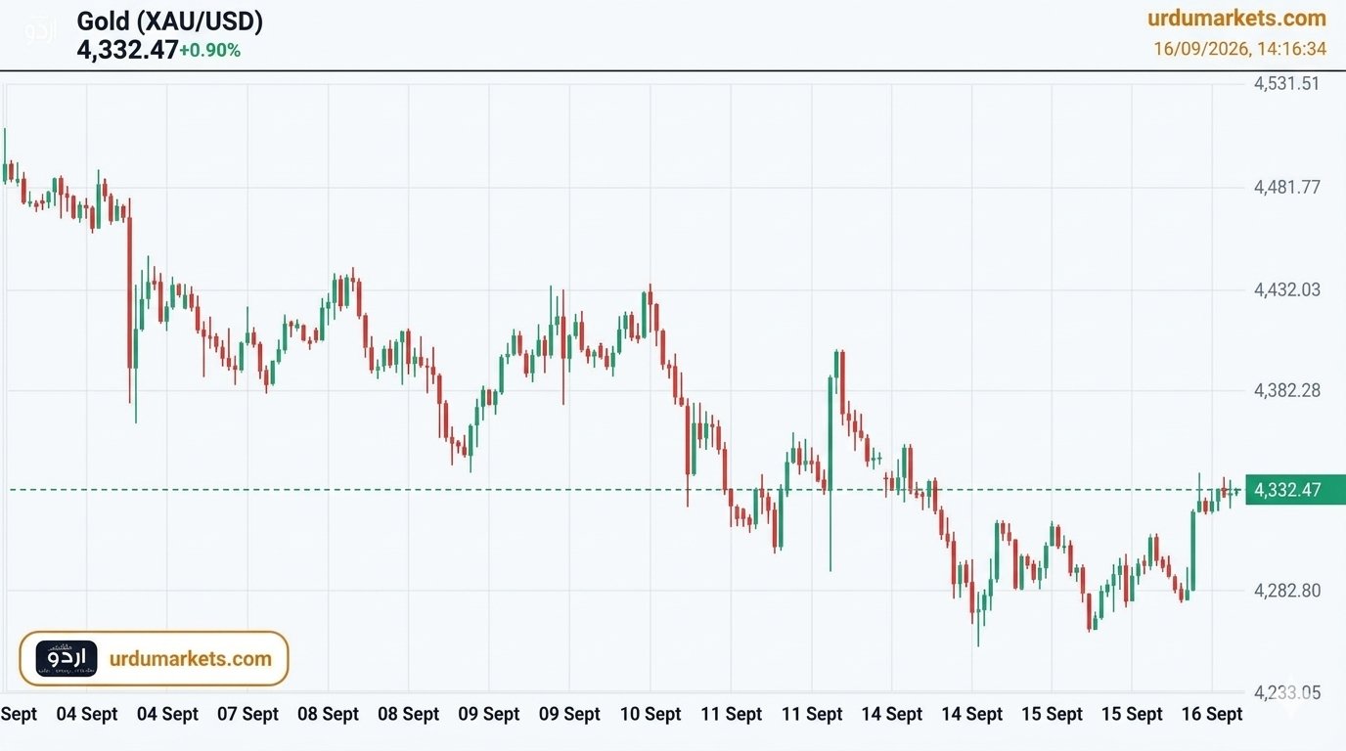This screenshot has height=751, width=1346.
Task: Click urdumarkets.com text in bottom-left badge
Action: click(191, 658)
